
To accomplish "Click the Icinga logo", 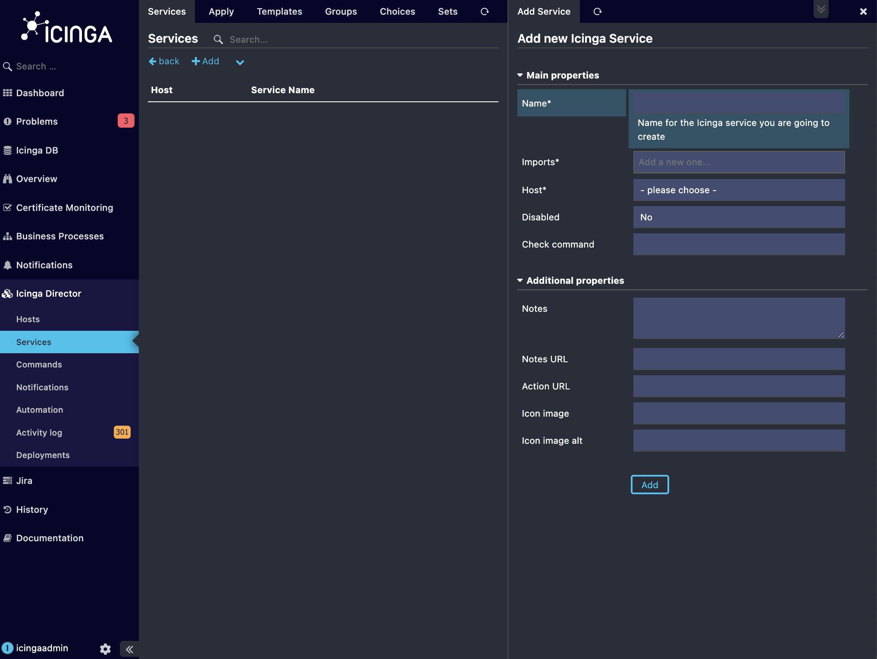I will [67, 28].
